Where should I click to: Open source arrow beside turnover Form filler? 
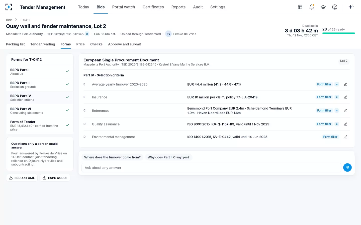click(337, 84)
